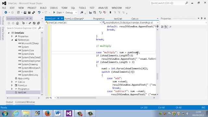Open the Toolbox side tab
The image size is (208, 117).
click(3, 20)
